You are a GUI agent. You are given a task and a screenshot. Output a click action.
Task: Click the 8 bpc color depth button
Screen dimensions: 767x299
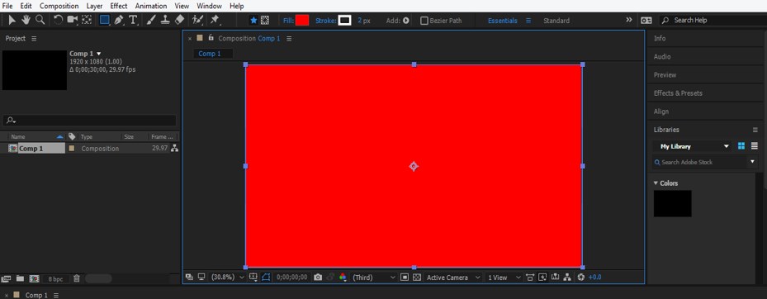[x=55, y=279]
